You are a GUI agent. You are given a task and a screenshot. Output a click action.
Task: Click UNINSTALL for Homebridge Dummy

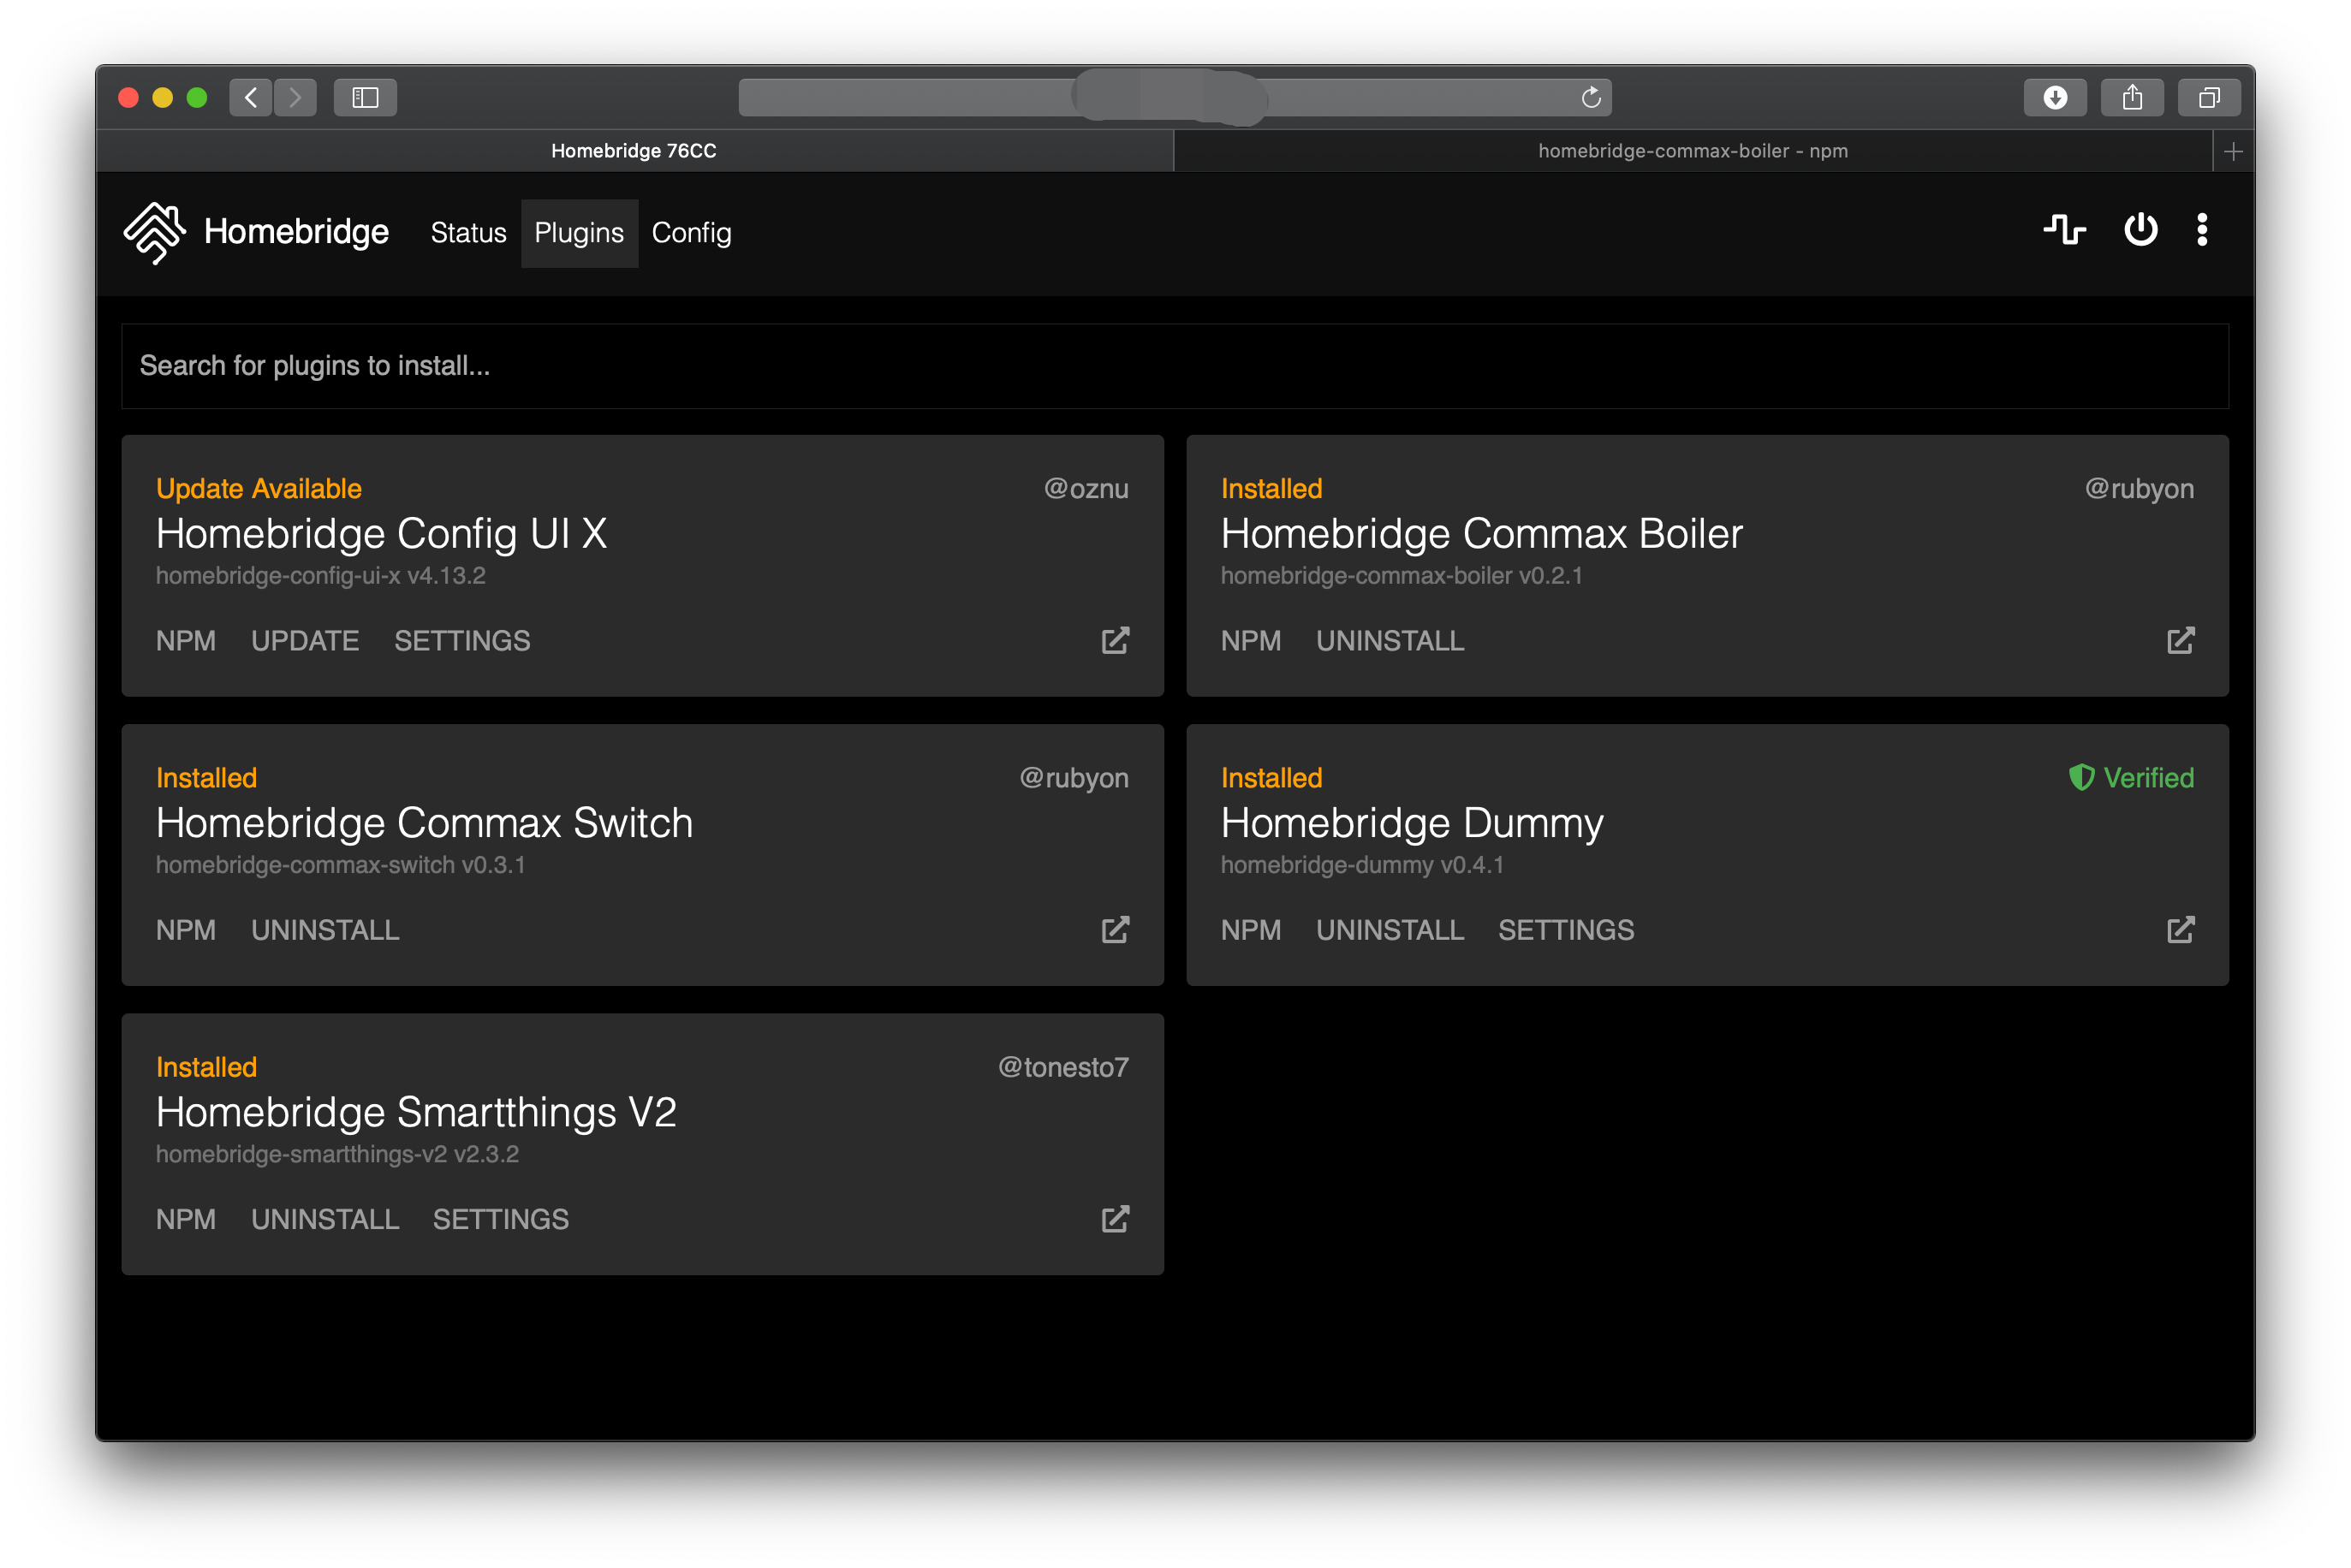point(1389,930)
